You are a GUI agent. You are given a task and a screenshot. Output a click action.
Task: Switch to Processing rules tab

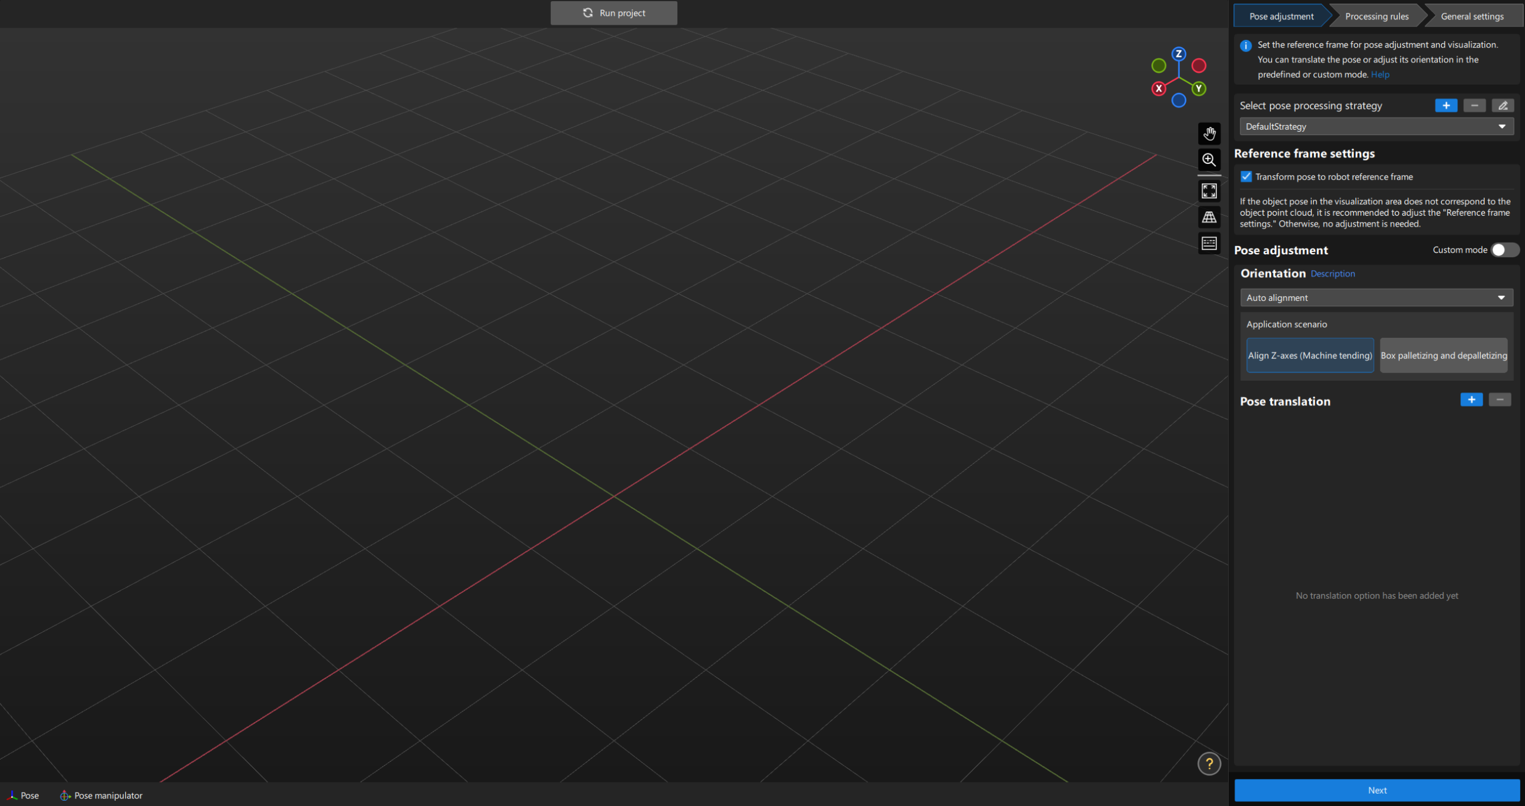pyautogui.click(x=1377, y=15)
